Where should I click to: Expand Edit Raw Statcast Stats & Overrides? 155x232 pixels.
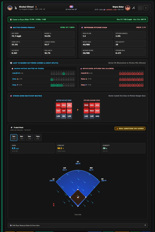(78, 225)
